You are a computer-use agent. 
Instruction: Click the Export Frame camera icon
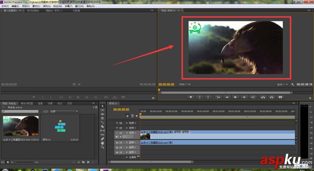(x=280, y=97)
